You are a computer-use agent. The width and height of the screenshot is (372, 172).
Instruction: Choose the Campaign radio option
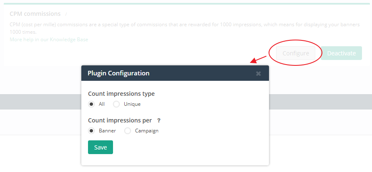pyautogui.click(x=128, y=131)
